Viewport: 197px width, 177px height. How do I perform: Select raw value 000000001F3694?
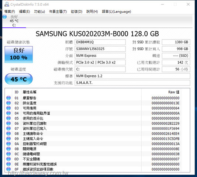coord(166,129)
